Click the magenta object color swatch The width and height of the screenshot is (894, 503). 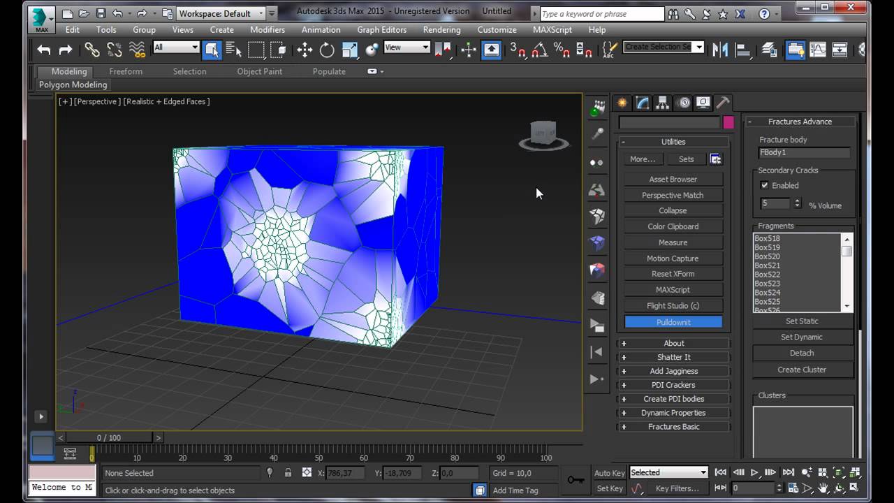tap(728, 122)
